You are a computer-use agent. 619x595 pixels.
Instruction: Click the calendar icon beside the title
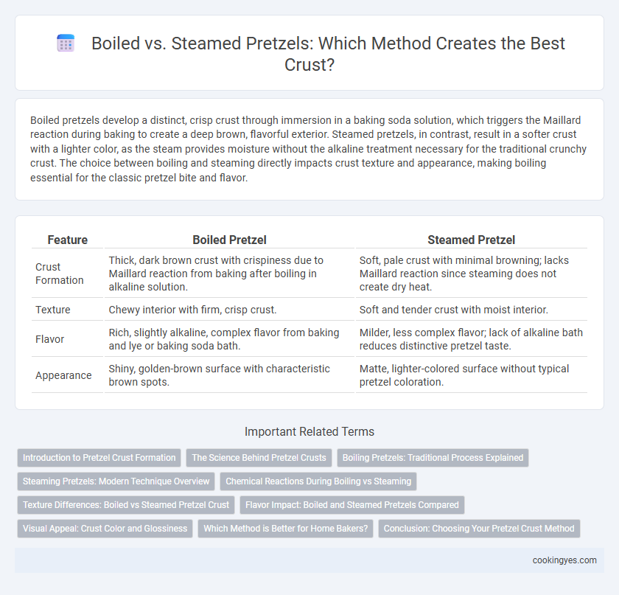(66, 43)
